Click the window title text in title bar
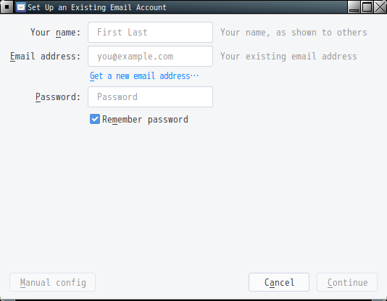 click(x=97, y=7)
